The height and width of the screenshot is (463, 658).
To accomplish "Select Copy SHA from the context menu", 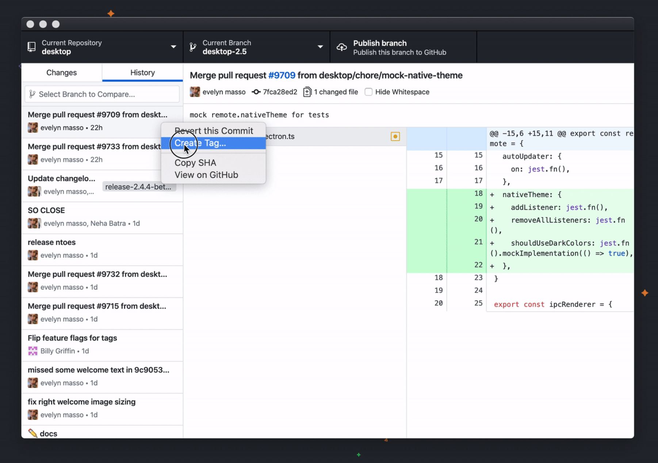I will coord(195,162).
